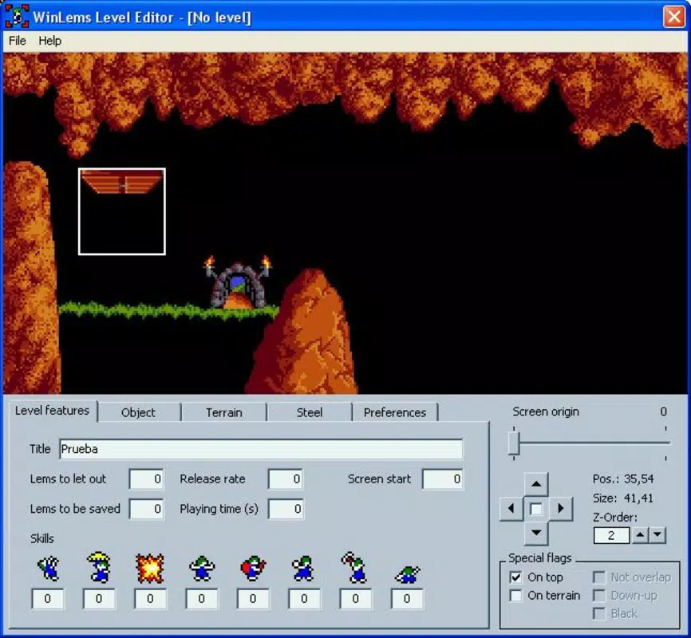This screenshot has width=691, height=638.
Task: Click the Release rate field
Action: tap(286, 479)
